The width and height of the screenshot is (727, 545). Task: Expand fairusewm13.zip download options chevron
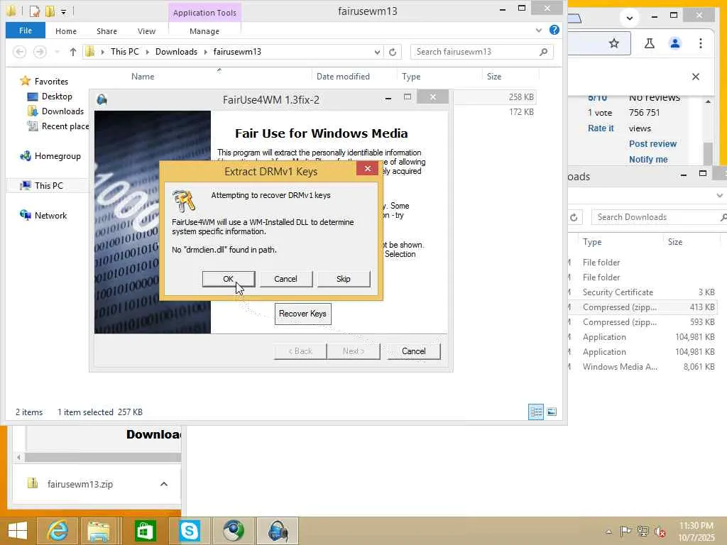pos(164,484)
